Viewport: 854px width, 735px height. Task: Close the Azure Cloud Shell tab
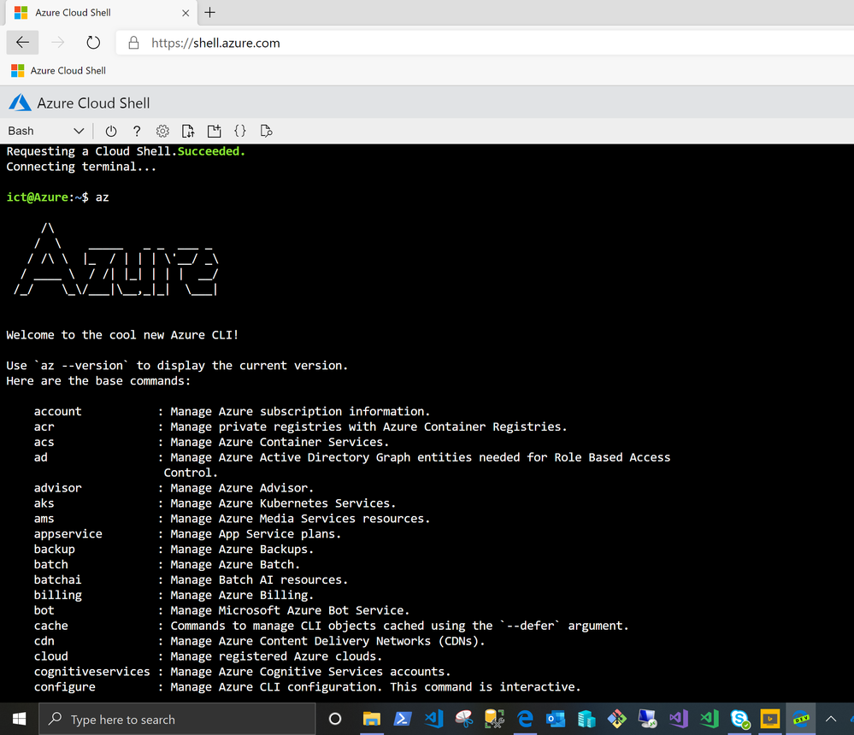[x=186, y=13]
